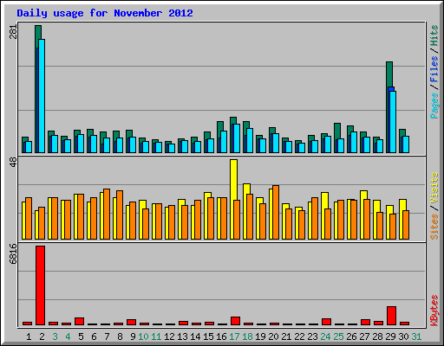The image size is (444, 346).
Task: Click day label '19' on the axis
Action: (x=260, y=336)
